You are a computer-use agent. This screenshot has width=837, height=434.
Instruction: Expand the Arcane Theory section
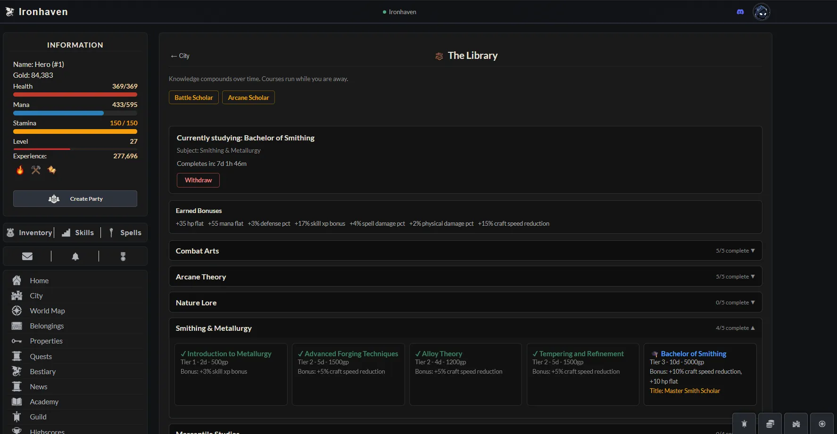tap(465, 277)
